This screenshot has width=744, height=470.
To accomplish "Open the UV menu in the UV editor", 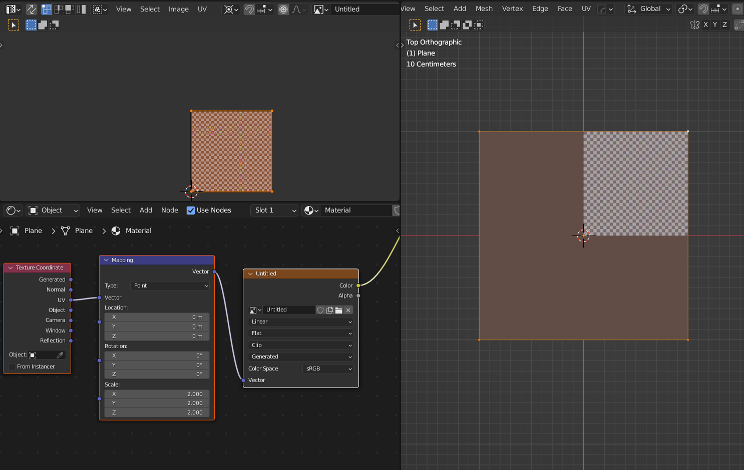I will click(202, 9).
